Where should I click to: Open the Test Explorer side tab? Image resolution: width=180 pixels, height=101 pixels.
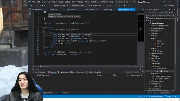coord(30,13)
